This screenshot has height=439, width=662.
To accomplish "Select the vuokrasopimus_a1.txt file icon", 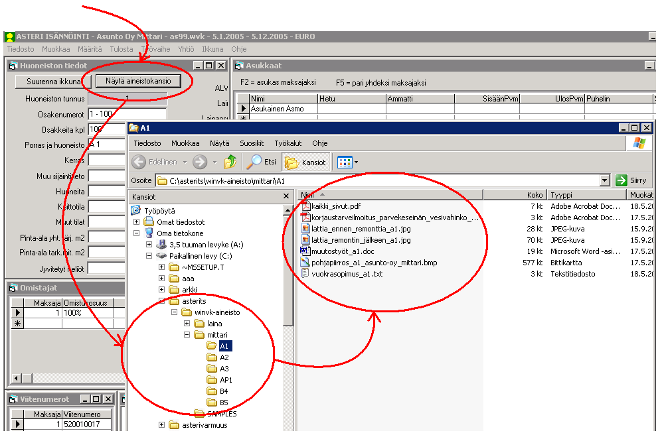I will click(x=305, y=274).
